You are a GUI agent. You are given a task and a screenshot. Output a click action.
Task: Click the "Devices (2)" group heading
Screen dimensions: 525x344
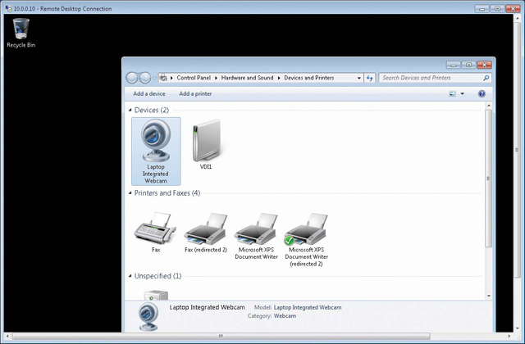tap(151, 110)
